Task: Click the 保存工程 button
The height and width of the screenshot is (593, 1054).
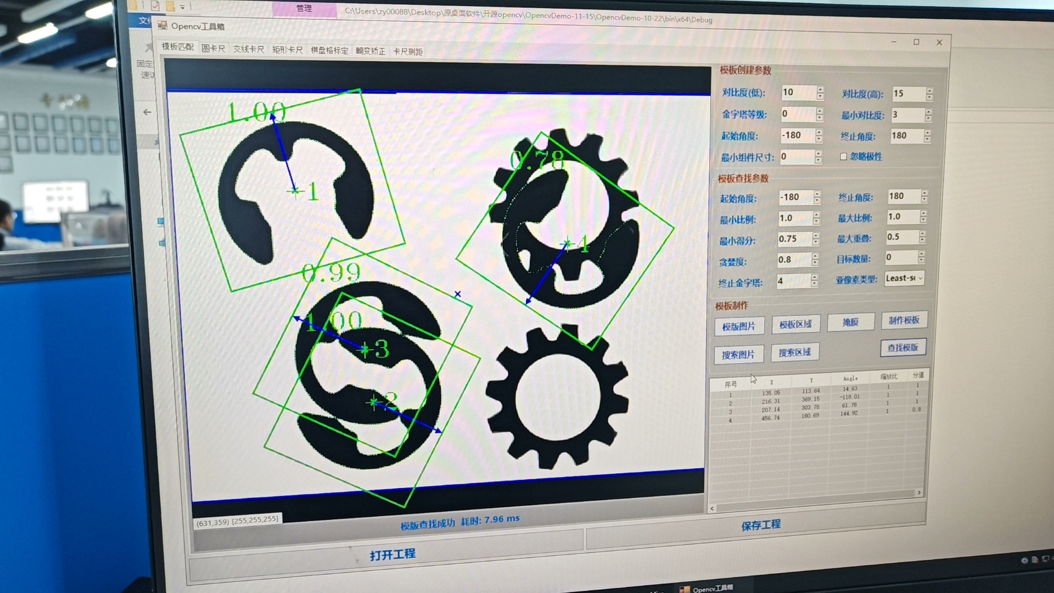Action: coord(761,525)
